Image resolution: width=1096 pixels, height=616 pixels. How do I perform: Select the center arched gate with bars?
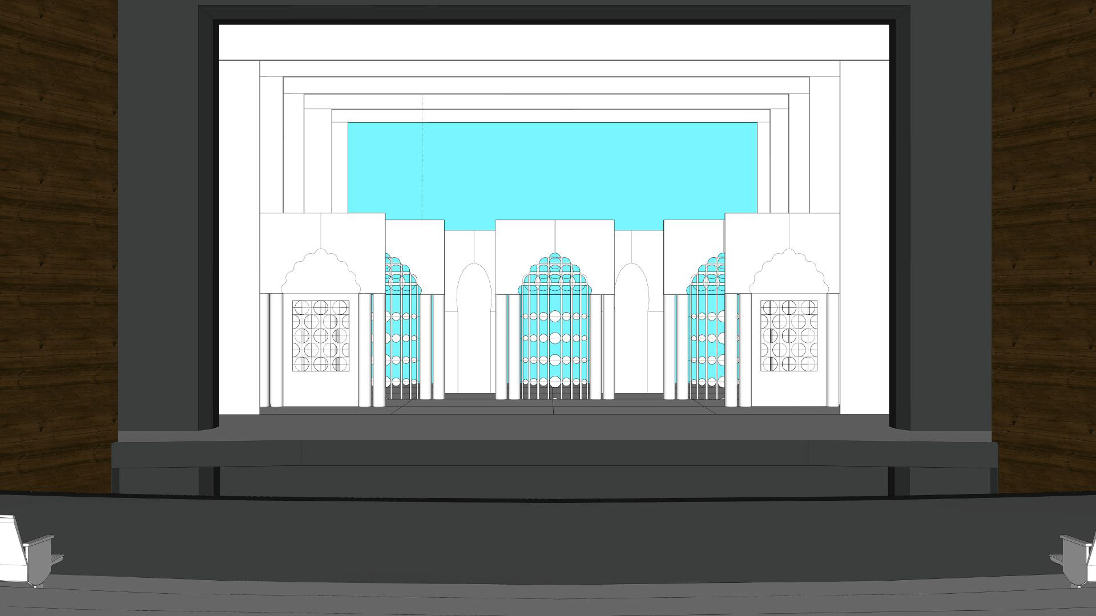point(555,331)
